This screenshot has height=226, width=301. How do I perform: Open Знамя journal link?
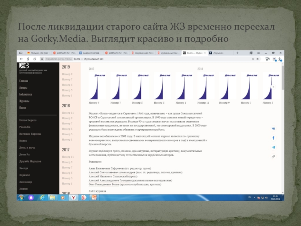(x=23, y=189)
